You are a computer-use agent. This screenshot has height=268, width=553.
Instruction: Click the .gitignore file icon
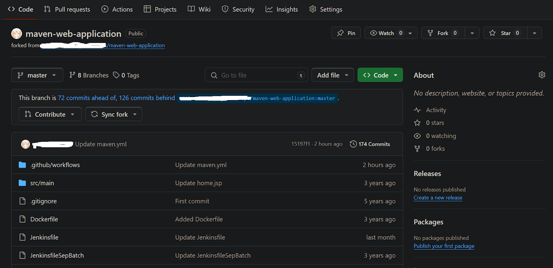[22, 201]
